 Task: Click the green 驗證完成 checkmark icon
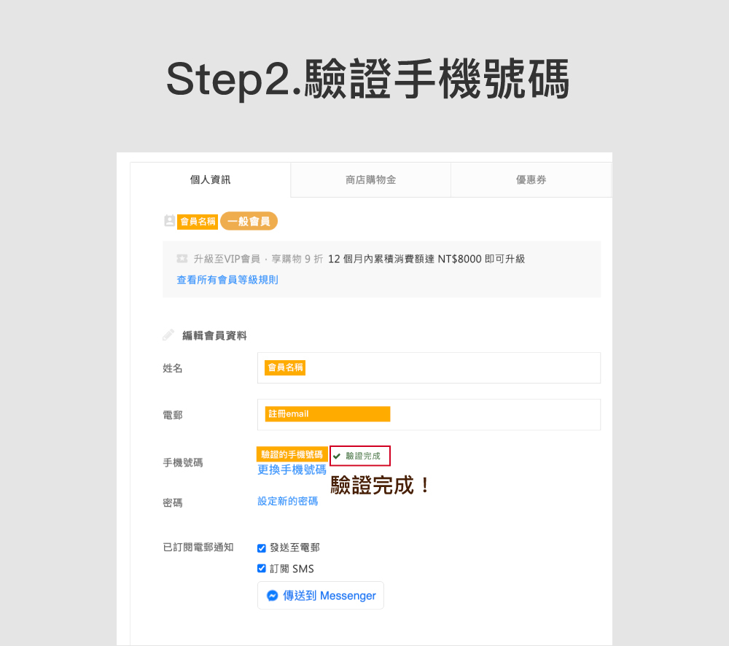pyautogui.click(x=337, y=456)
